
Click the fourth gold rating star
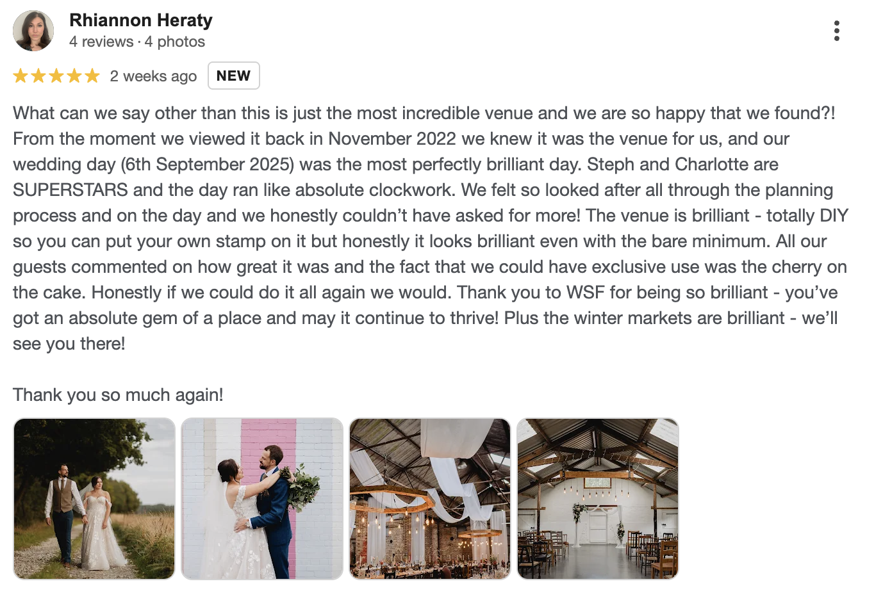[x=74, y=76]
